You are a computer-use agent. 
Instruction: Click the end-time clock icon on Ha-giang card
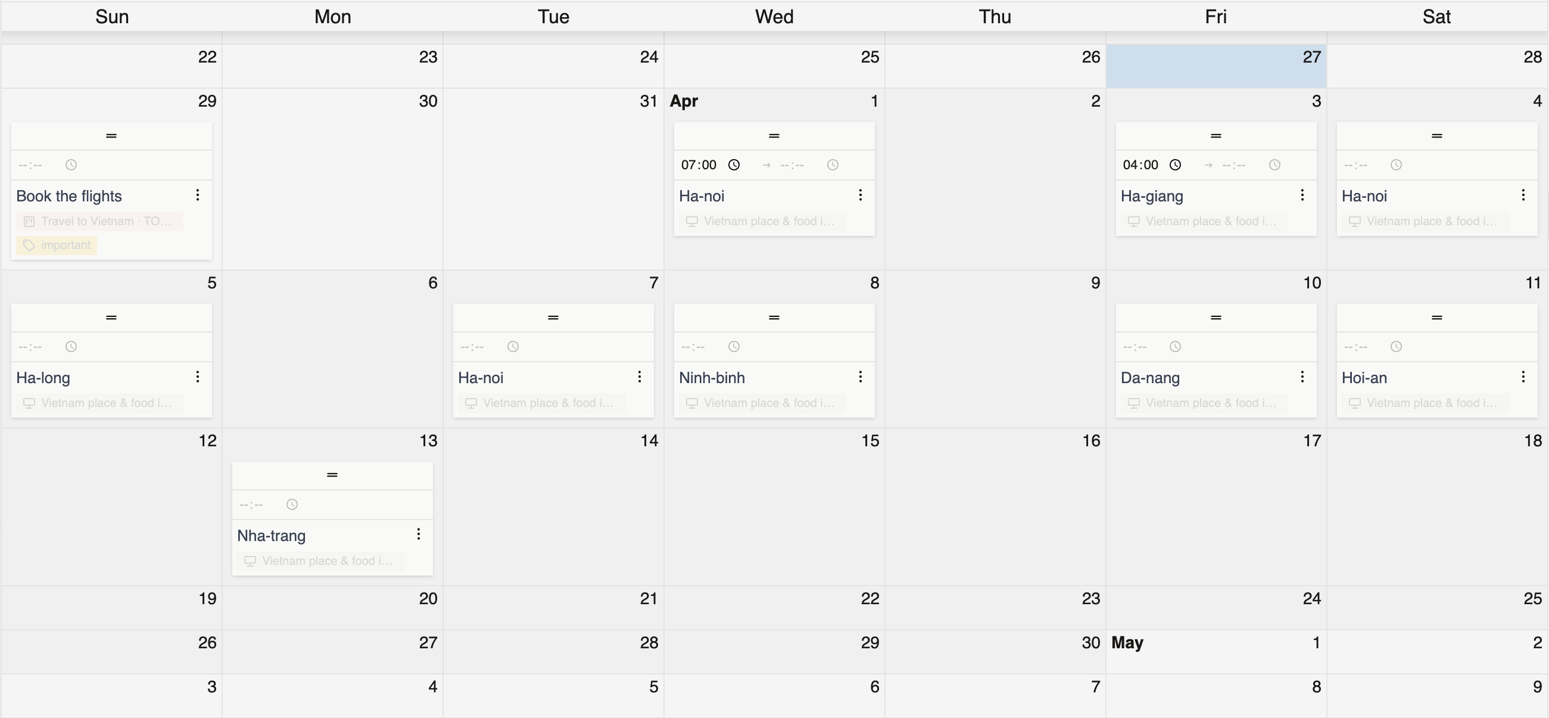pyautogui.click(x=1275, y=164)
